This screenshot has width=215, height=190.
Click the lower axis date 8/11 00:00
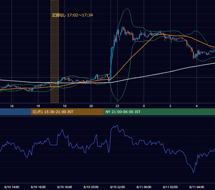(144, 187)
